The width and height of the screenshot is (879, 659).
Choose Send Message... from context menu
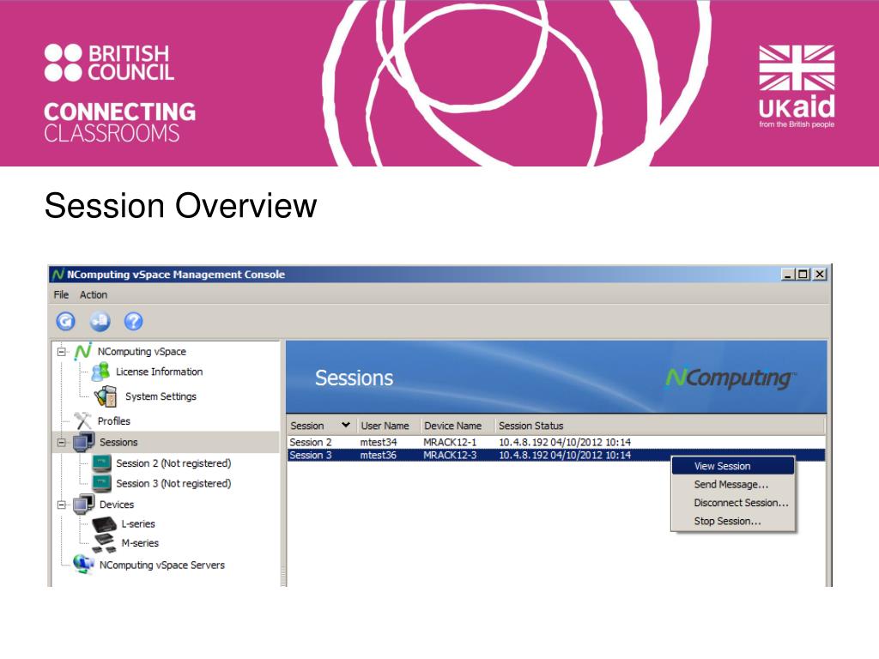point(733,484)
